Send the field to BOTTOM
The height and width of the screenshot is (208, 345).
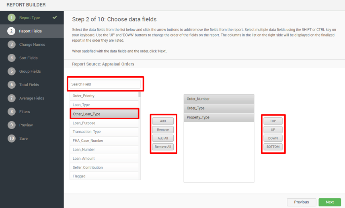[x=273, y=147]
